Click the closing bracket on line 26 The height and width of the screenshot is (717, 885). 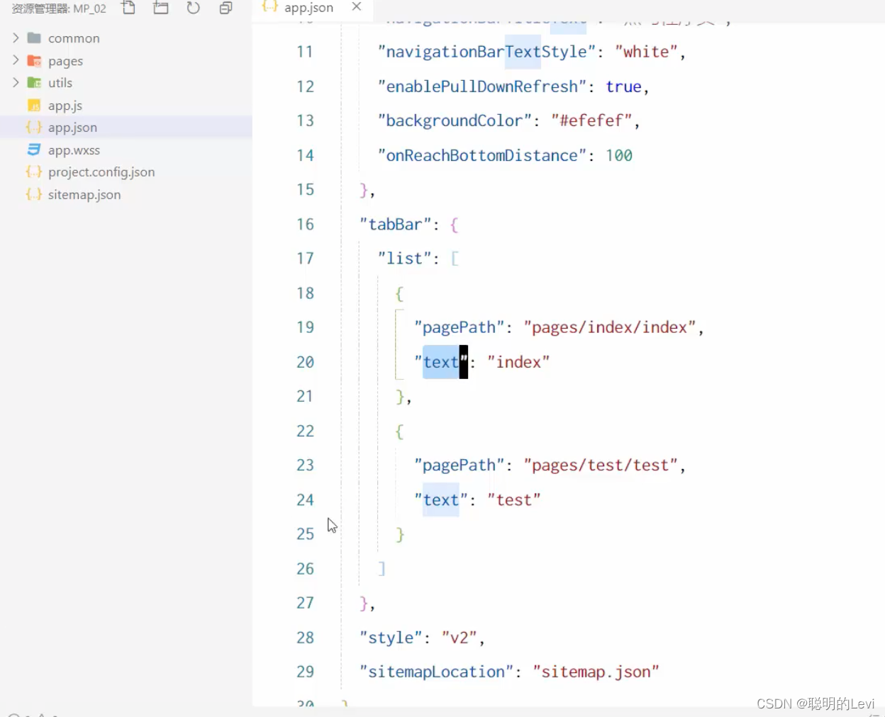coord(382,569)
